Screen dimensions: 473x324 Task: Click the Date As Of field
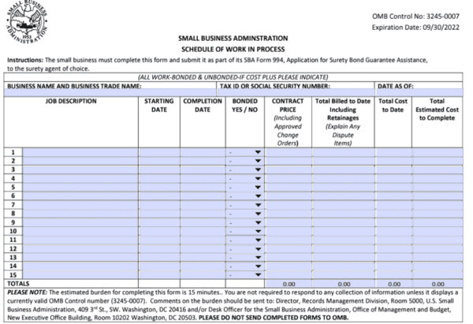coord(419,93)
